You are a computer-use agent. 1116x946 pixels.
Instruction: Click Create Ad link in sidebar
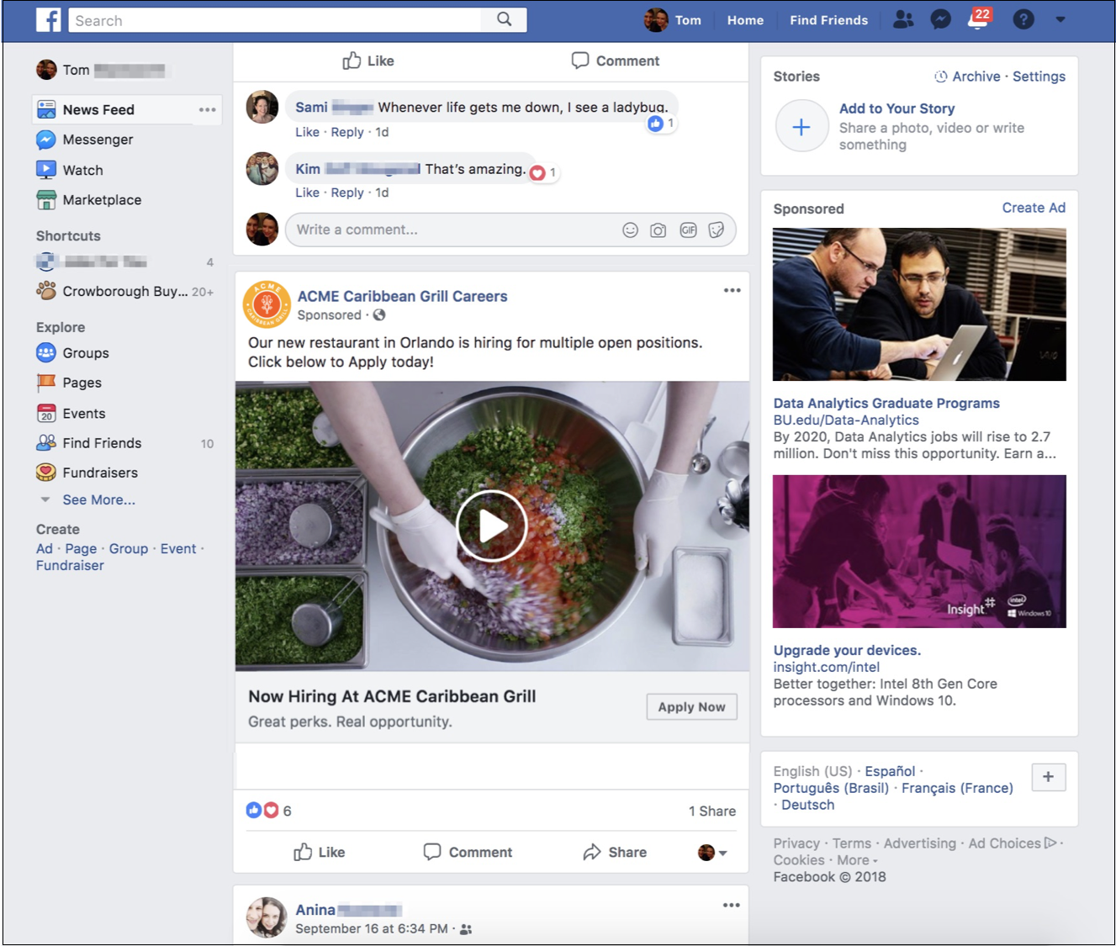click(45, 549)
